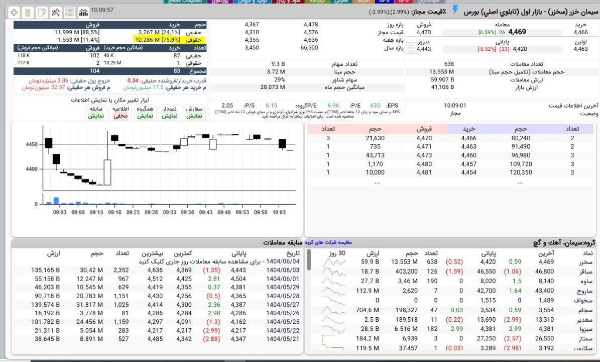This screenshot has width=600, height=362.
Task: Expand more buy orders via the ellipsis
Action: click(x=520, y=183)
